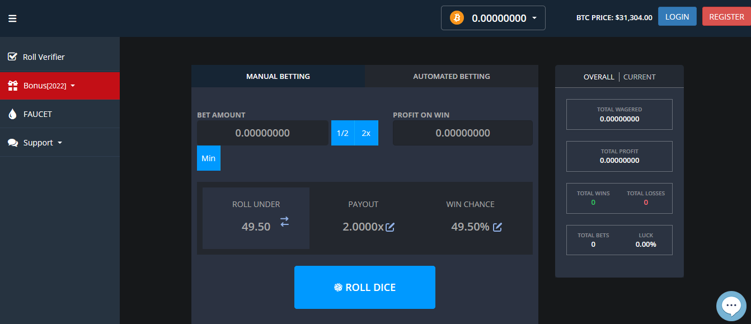751x324 pixels.
Task: Expand the Bitcoin balance dropdown
Action: pos(493,18)
